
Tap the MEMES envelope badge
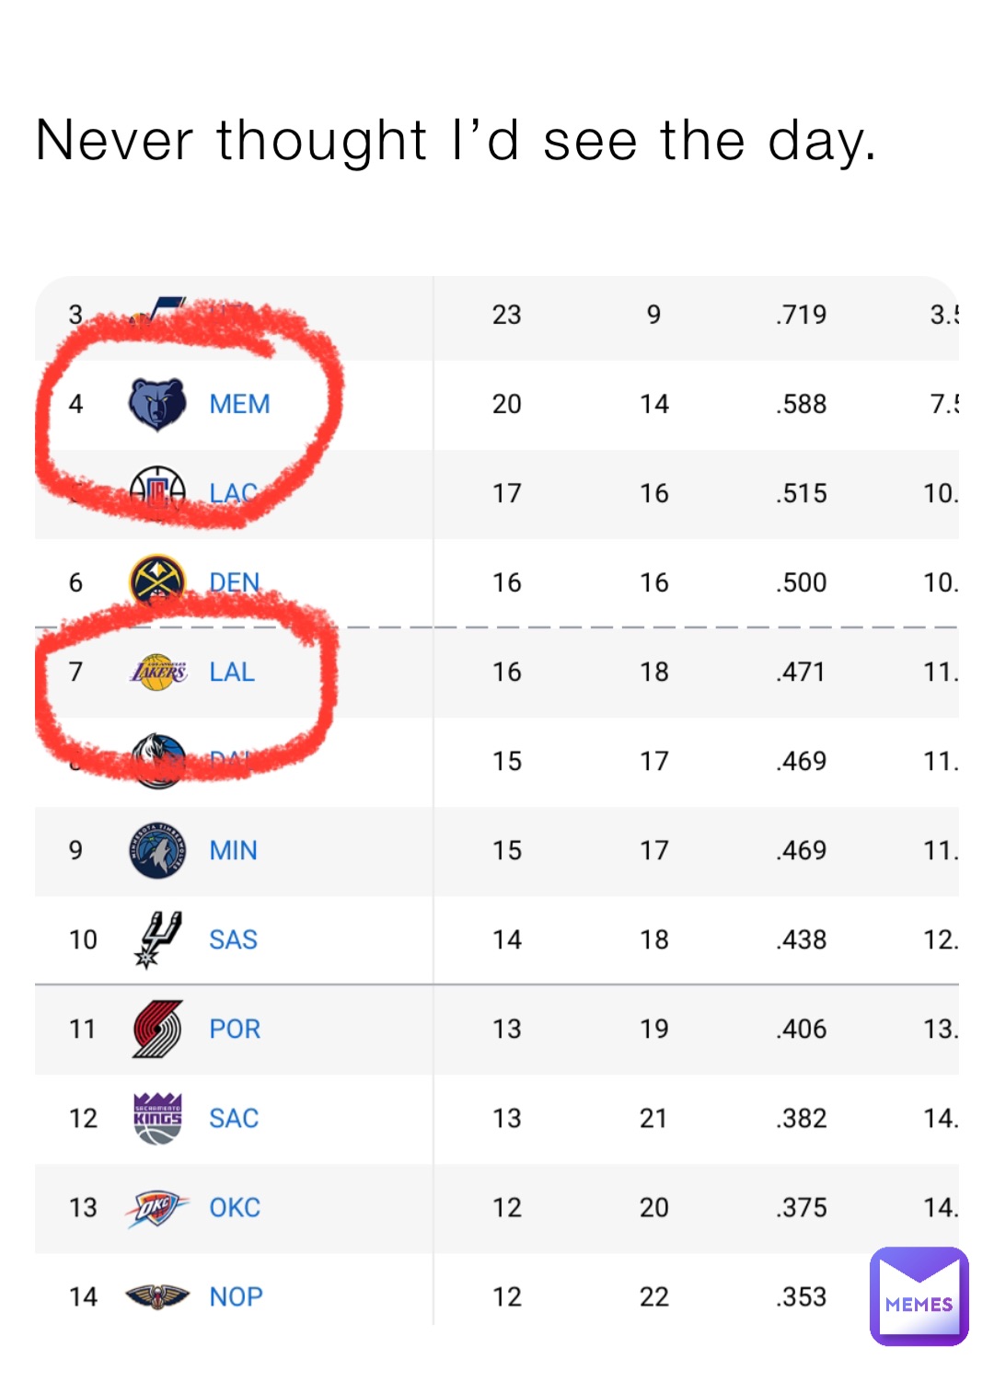pyautogui.click(x=919, y=1295)
